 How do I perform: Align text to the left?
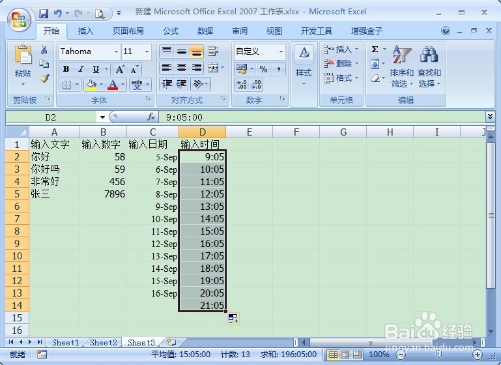167,67
